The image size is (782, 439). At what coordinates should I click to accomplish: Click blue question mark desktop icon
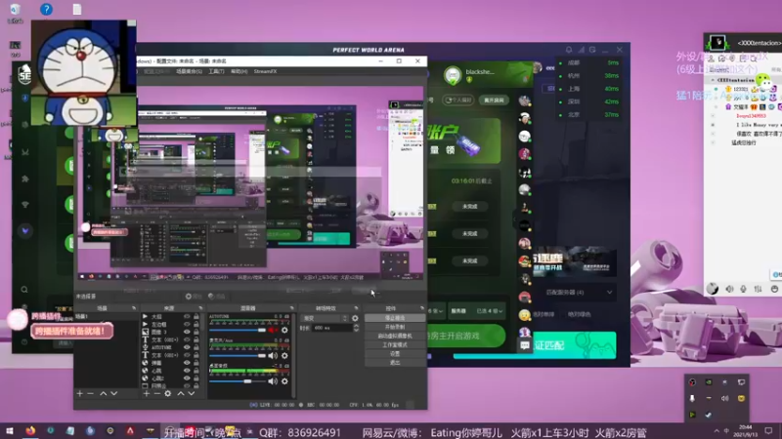click(46, 10)
